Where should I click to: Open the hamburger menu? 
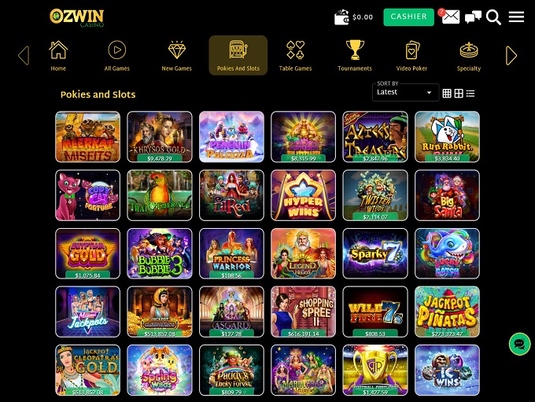516,17
